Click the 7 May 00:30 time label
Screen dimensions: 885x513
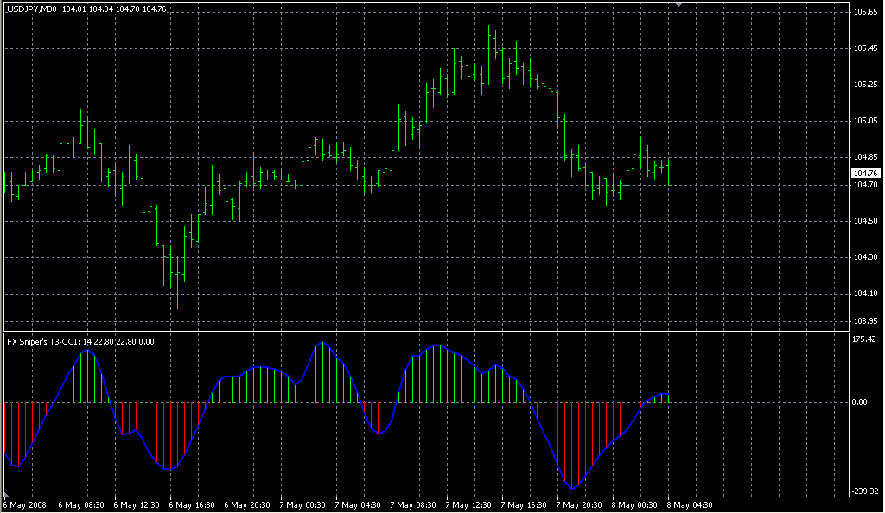coord(302,504)
